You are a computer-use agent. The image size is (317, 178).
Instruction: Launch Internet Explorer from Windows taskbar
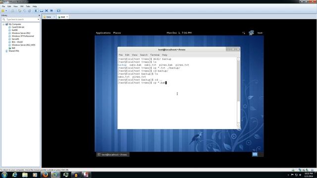(14, 175)
